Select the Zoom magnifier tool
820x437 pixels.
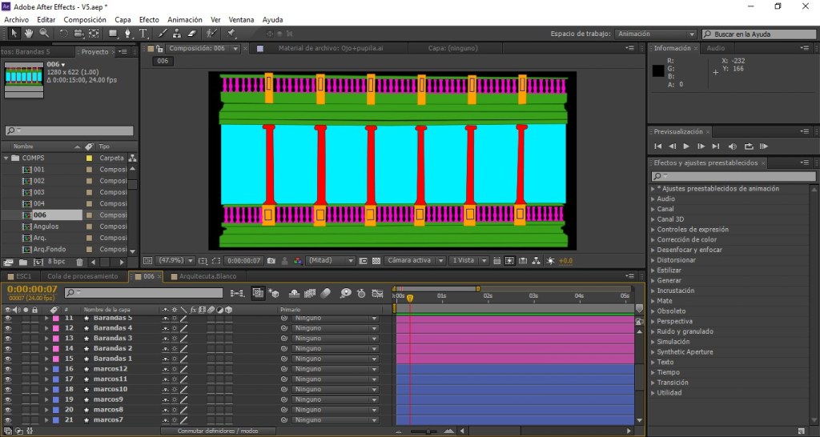43,34
